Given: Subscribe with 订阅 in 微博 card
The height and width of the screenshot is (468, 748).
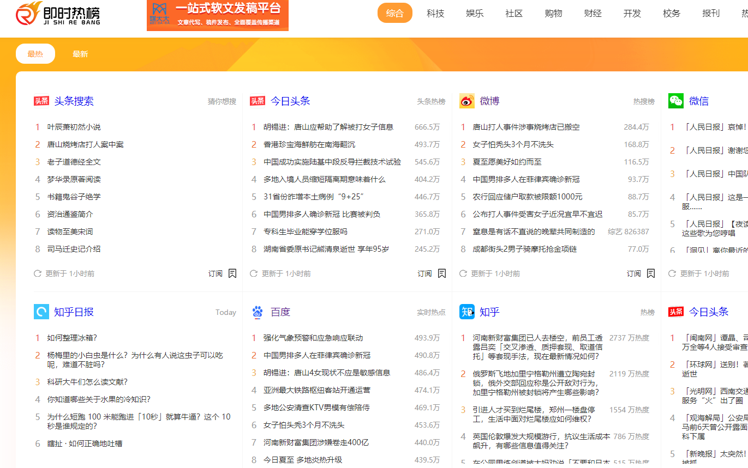Looking at the screenshot, I should click(634, 273).
